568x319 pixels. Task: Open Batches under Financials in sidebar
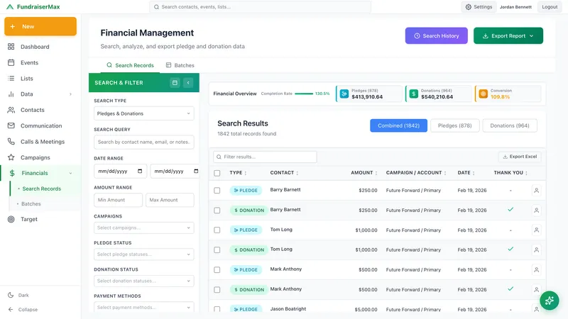coord(31,204)
